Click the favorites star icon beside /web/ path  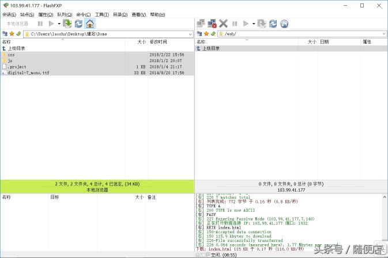coord(206,34)
